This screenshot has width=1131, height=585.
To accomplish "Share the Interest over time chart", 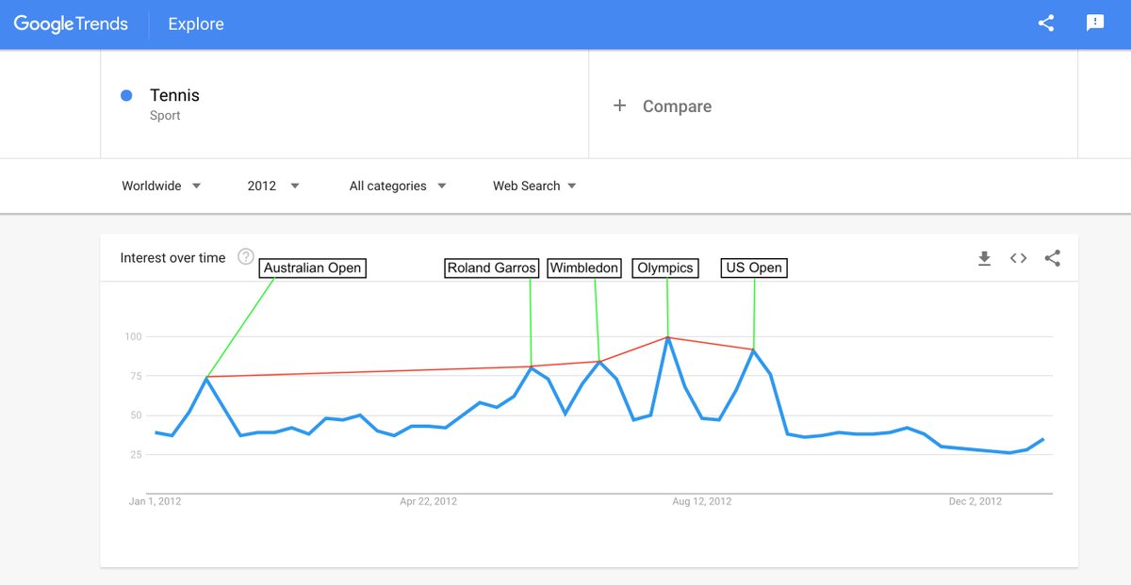I will pyautogui.click(x=1052, y=257).
